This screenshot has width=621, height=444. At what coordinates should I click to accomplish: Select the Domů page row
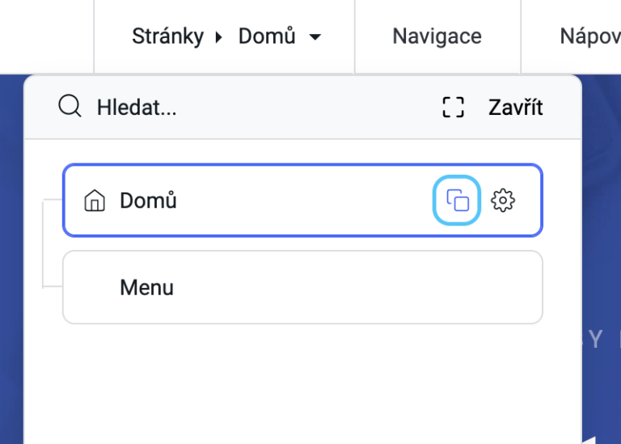(x=302, y=201)
